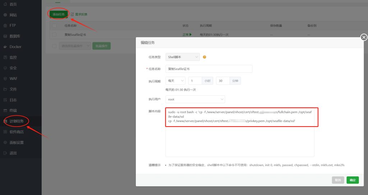Click the green 确定 button
Viewport: 368px width, 195px height.
tap(353, 180)
